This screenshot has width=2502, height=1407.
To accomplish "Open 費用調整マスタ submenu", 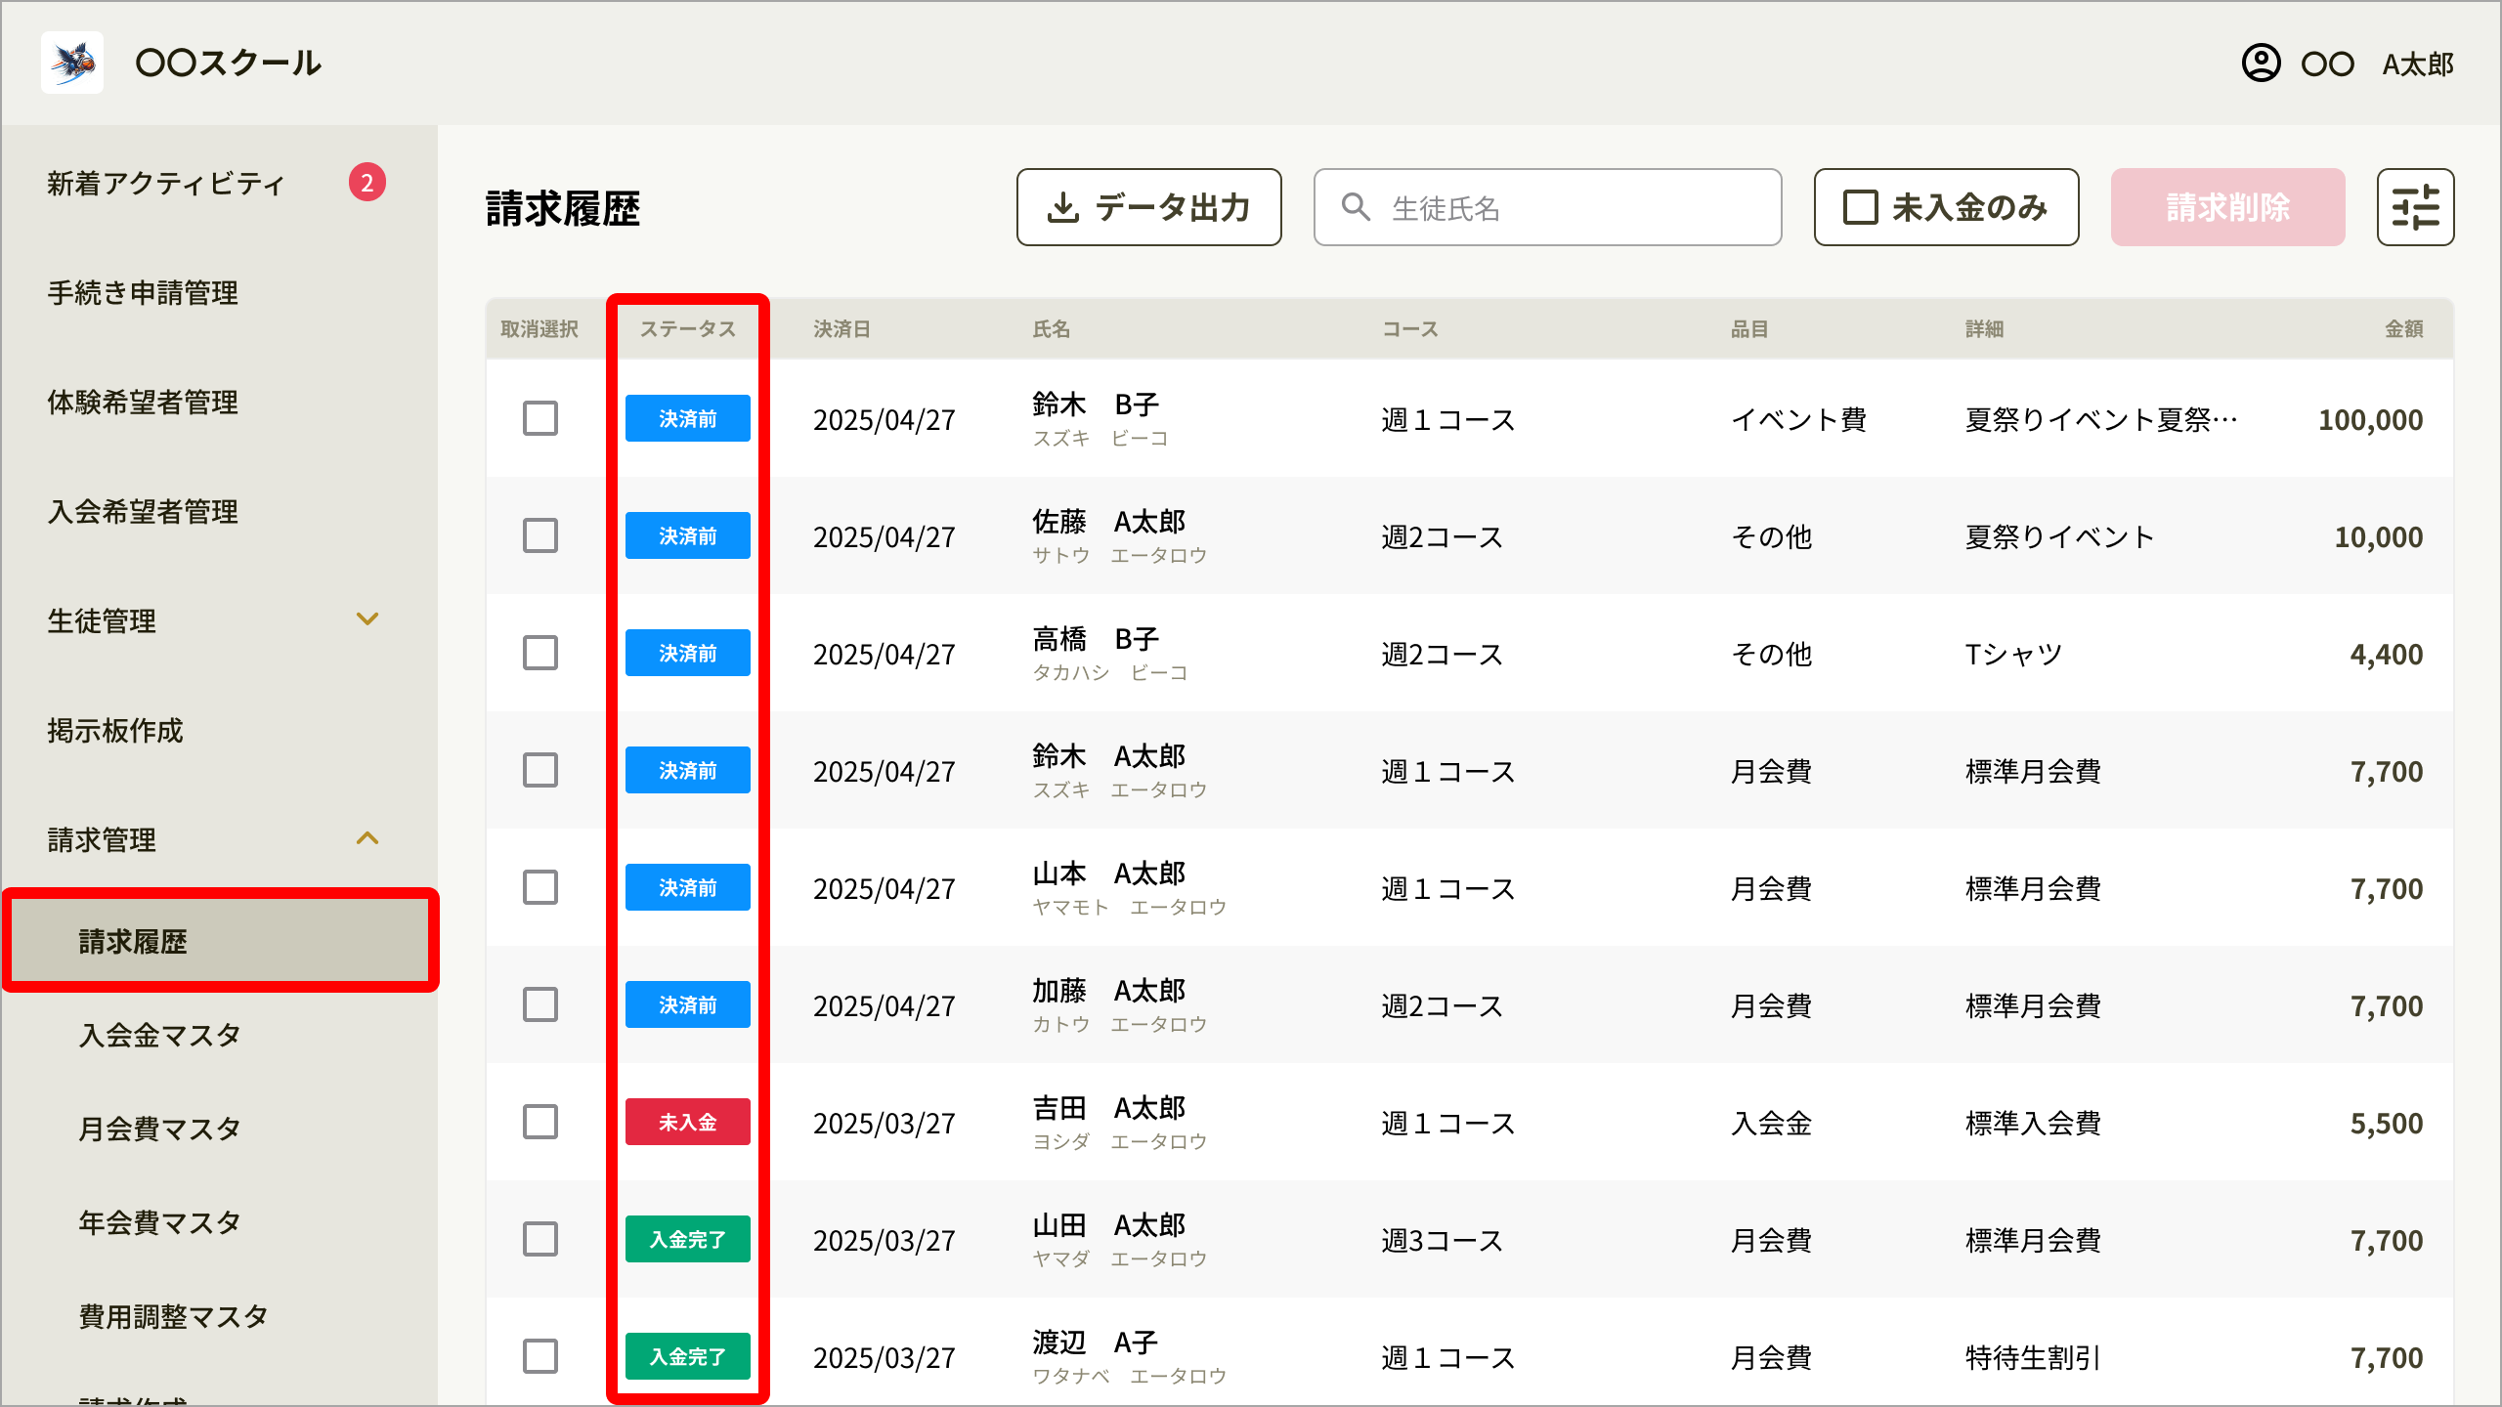I will (x=174, y=1317).
